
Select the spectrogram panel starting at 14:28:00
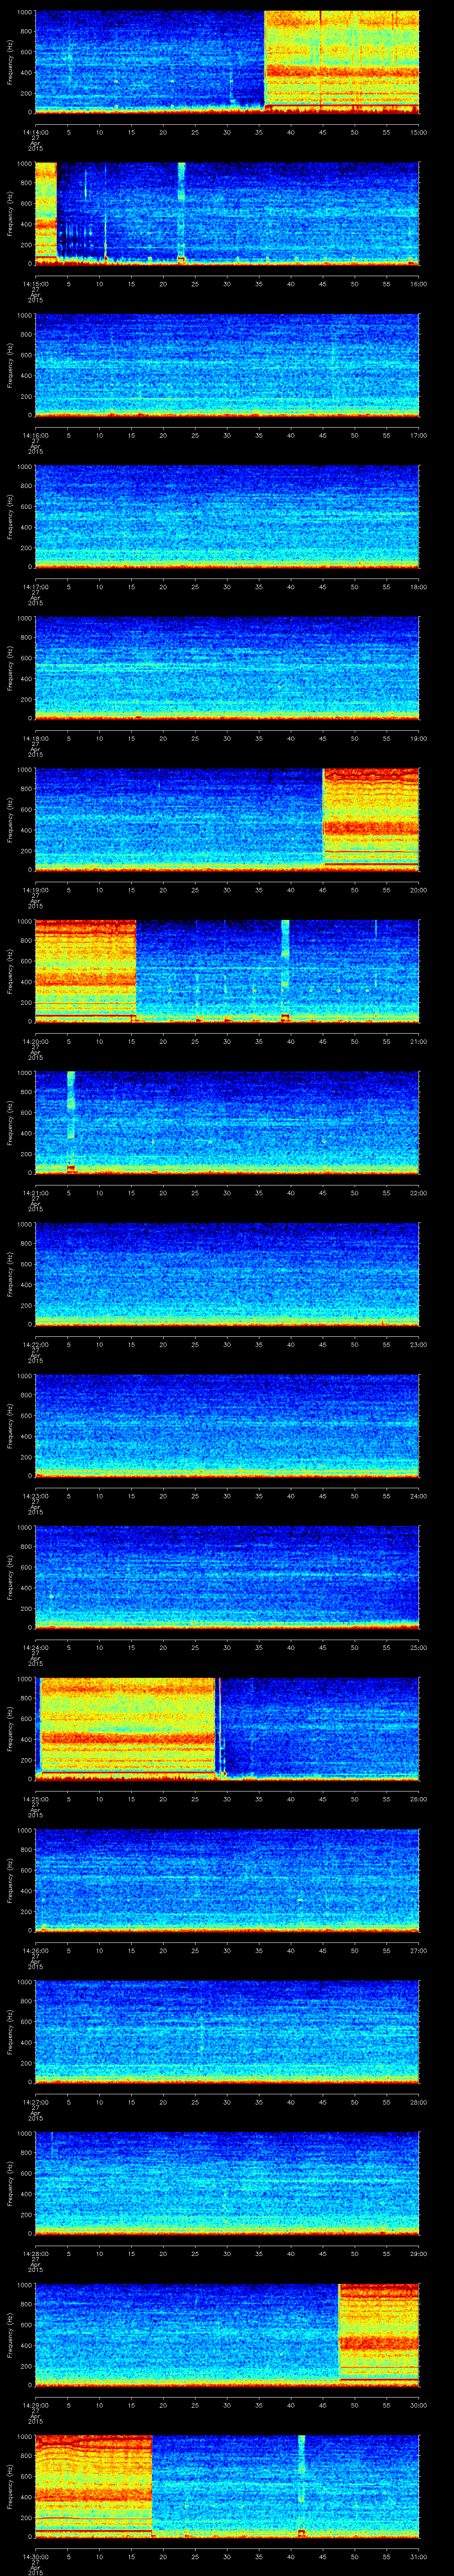coord(227,2184)
